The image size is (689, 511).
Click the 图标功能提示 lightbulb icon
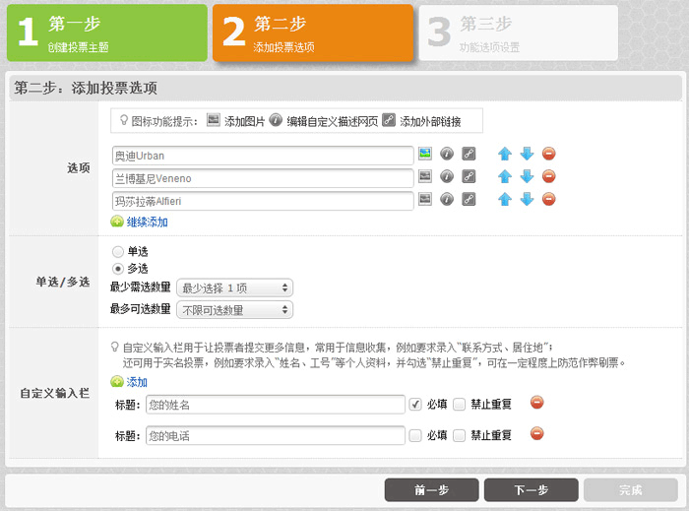(124, 120)
